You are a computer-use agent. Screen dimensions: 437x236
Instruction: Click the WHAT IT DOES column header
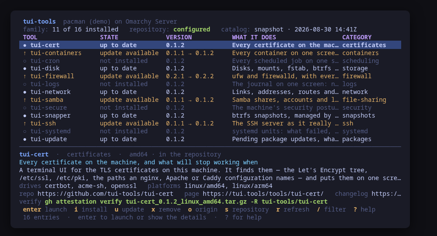tap(254, 37)
